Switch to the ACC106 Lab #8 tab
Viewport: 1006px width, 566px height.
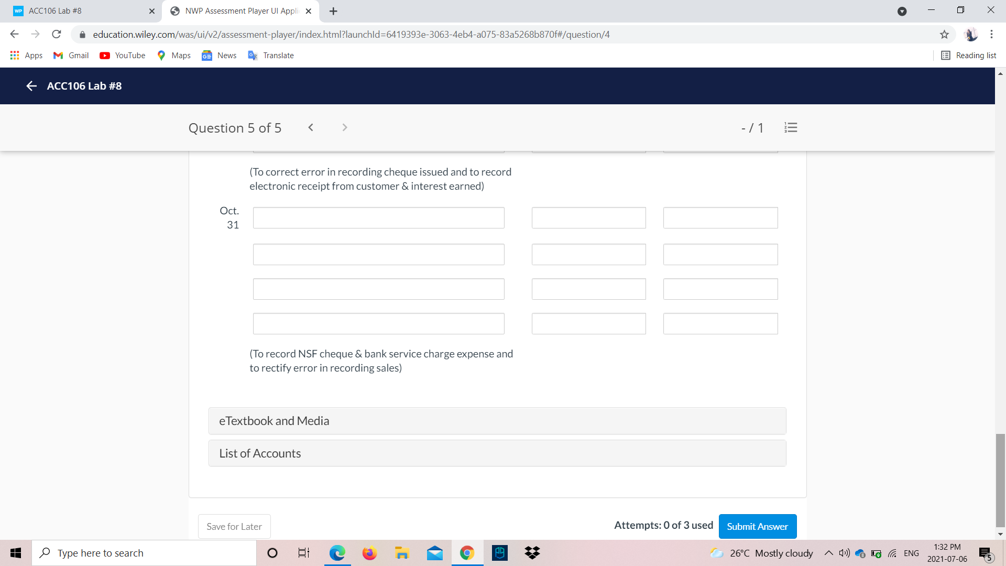click(79, 11)
